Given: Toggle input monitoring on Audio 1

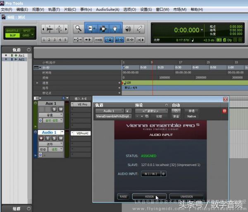Looking at the screenshot, I should pos(48,138).
